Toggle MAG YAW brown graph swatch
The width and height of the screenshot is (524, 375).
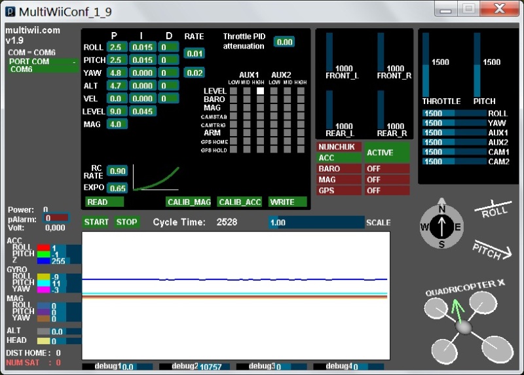(43, 319)
